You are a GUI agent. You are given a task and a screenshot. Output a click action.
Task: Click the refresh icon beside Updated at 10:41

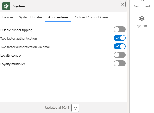point(75,108)
